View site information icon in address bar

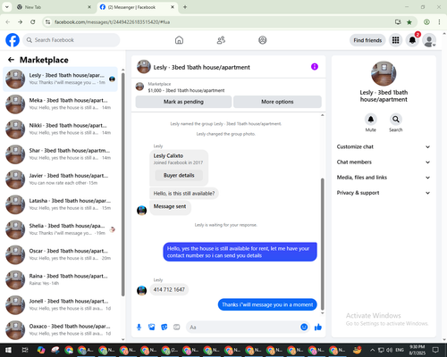tap(47, 22)
